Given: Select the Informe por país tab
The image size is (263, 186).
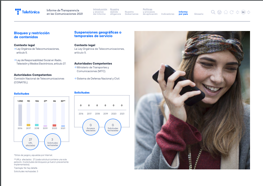Looking at the screenshot, I should coord(183,13).
